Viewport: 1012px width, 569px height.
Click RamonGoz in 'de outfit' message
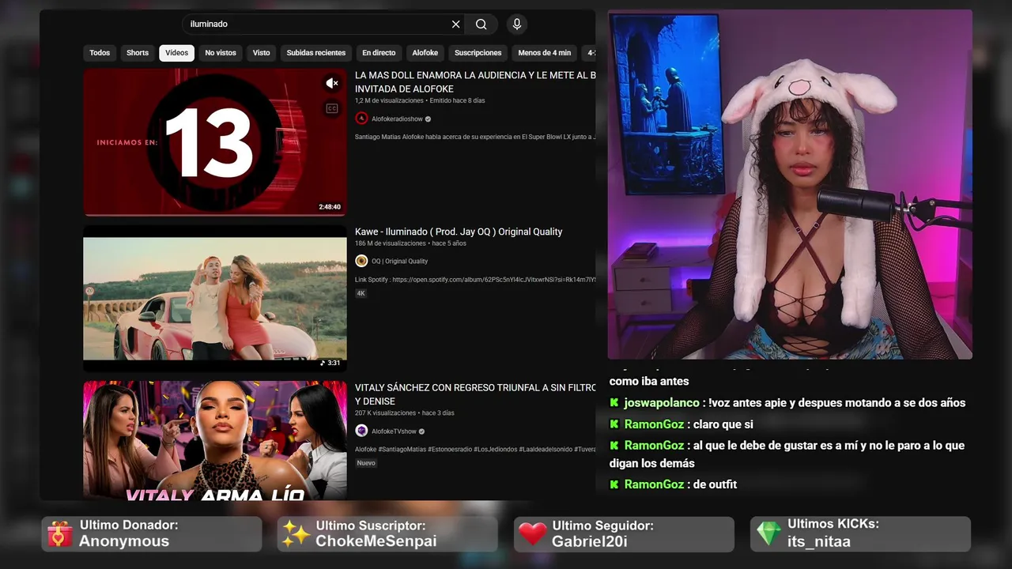(654, 484)
